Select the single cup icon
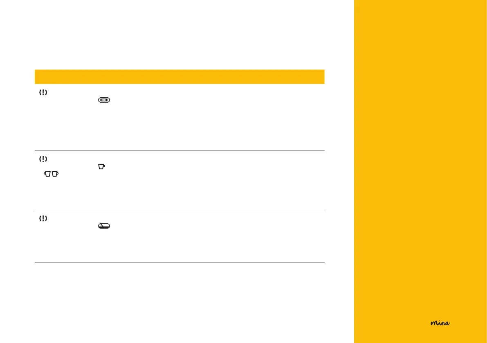This screenshot has width=487, height=343. point(101,166)
